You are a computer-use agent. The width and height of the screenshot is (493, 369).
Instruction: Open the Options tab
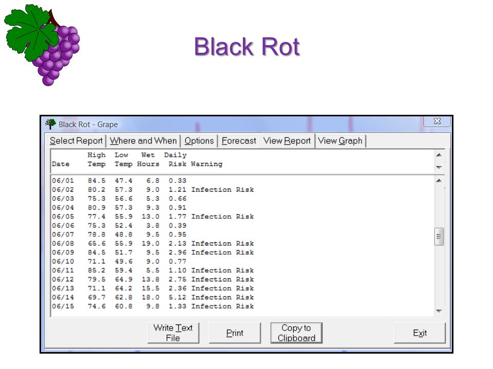click(199, 141)
